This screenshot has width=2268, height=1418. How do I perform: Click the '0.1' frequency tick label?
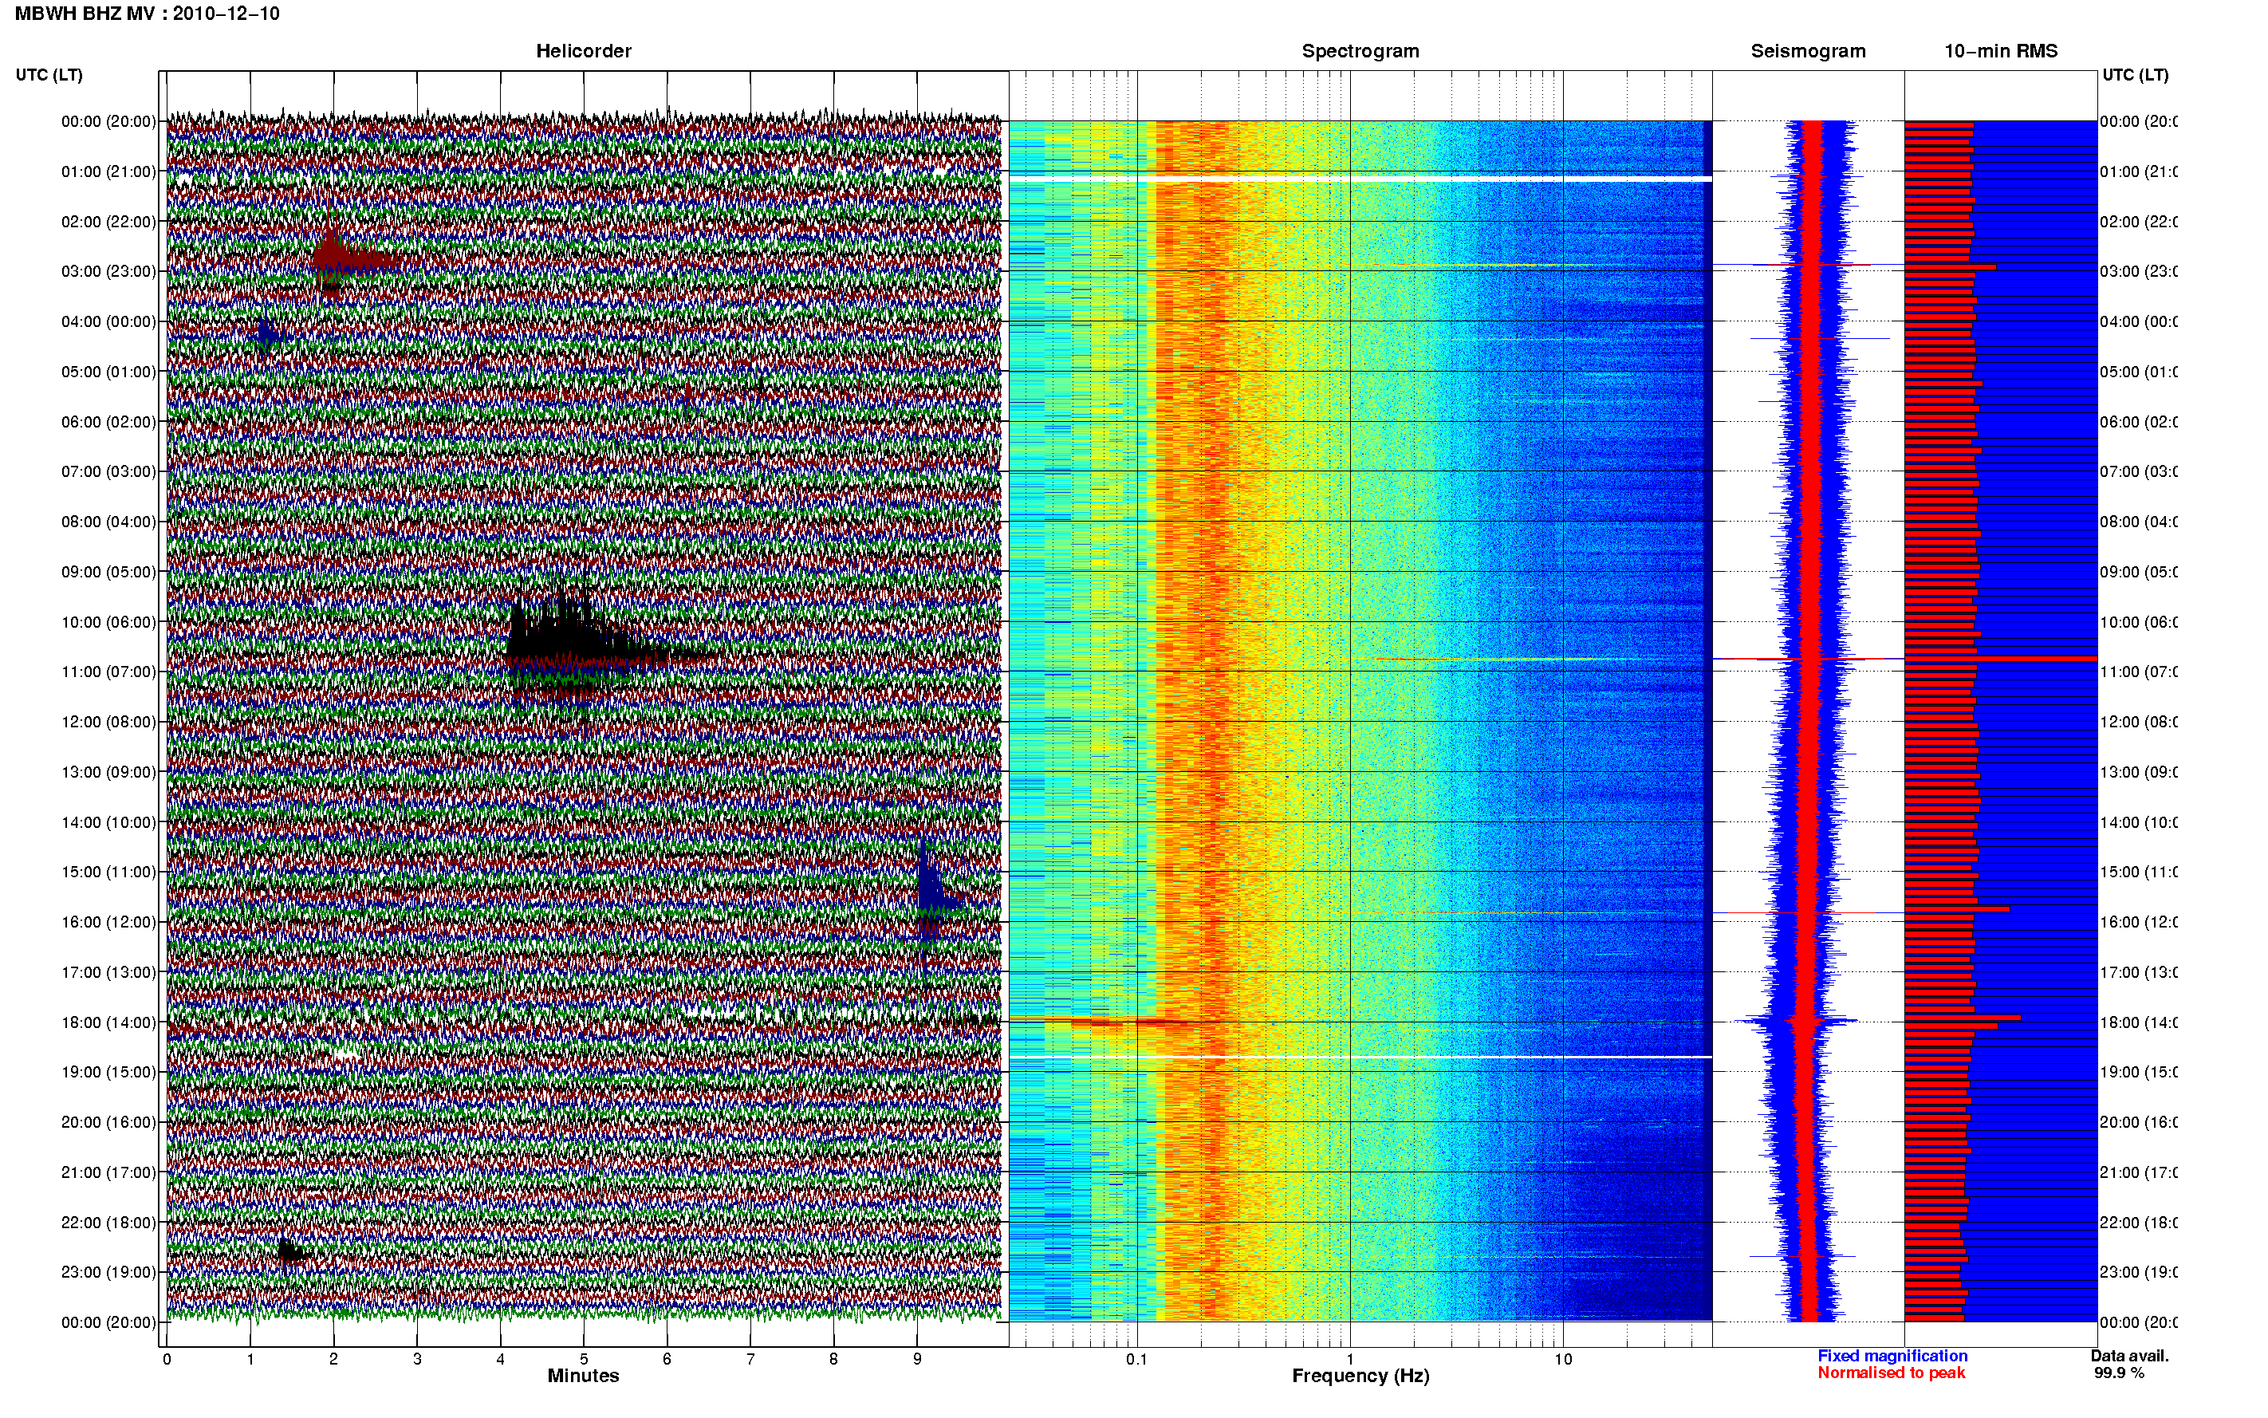(x=1136, y=1359)
